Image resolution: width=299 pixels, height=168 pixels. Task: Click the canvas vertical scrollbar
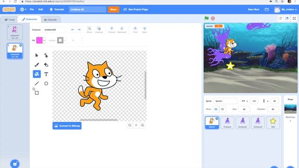pos(145,85)
